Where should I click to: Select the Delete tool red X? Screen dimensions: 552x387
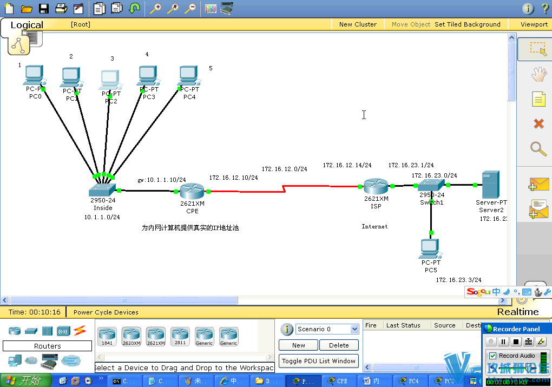538,124
